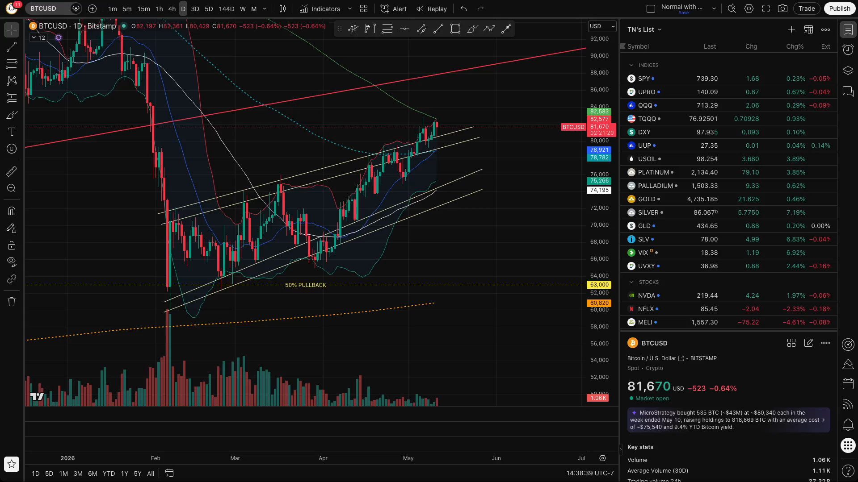Activate the zoom in tool
The image size is (858, 482).
coord(12,188)
